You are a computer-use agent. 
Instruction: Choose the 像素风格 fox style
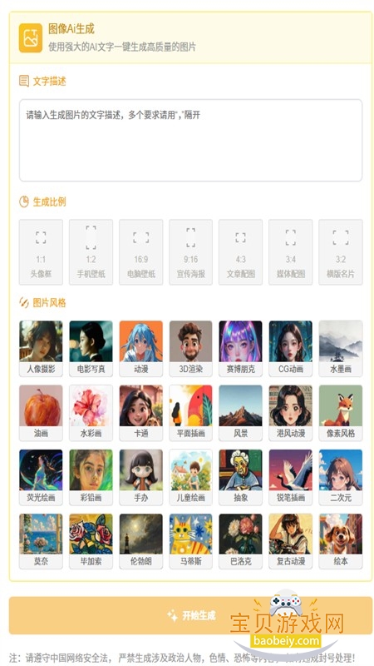[341, 413]
